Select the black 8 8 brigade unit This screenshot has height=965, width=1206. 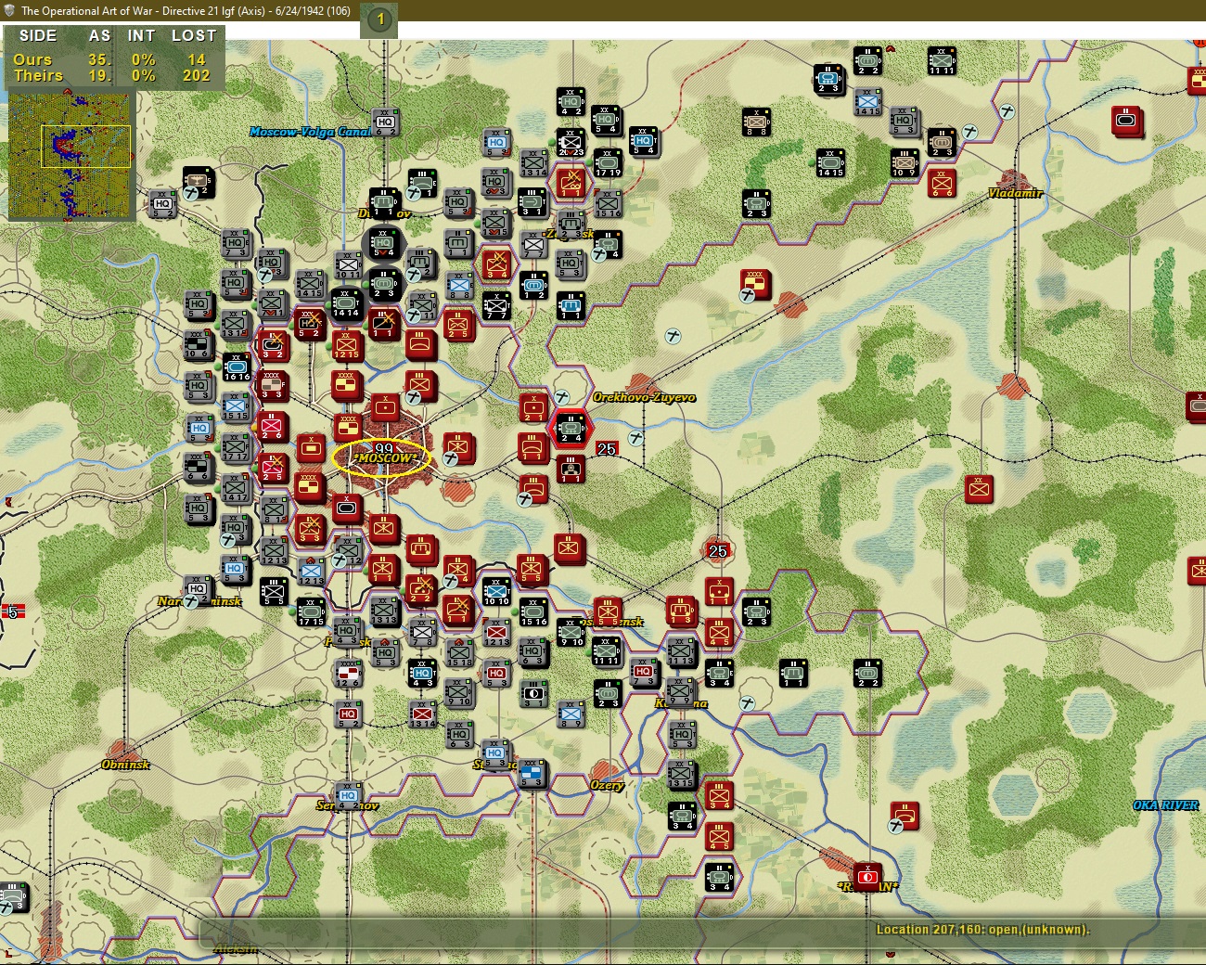tap(755, 121)
